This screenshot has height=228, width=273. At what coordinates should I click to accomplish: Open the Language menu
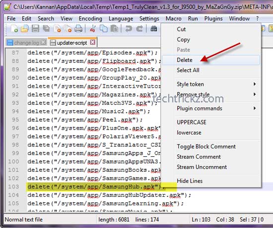pos(121,18)
